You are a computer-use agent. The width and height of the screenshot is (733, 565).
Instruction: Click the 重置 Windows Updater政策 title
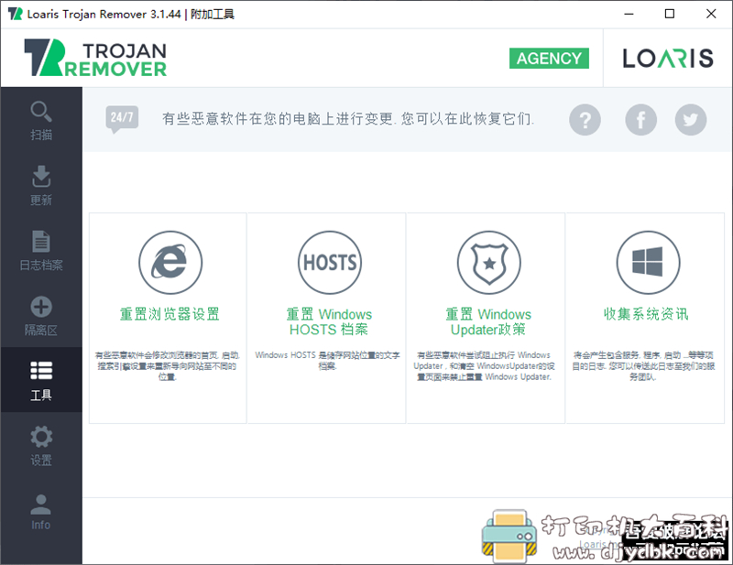pyautogui.click(x=488, y=321)
